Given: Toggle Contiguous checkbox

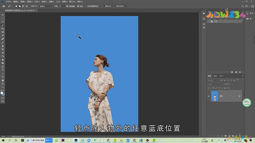Looking at the screenshot, I should [x=78, y=6].
